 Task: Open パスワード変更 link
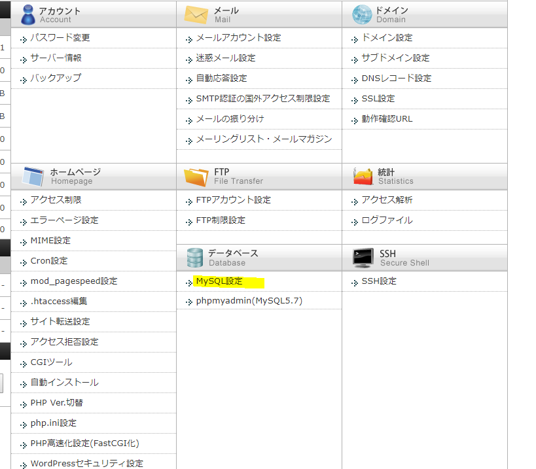click(x=60, y=37)
